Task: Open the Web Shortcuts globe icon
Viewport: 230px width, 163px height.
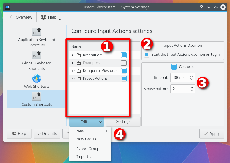Action: [x=36, y=79]
